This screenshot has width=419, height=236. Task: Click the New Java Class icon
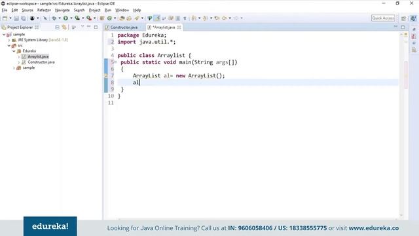point(109,18)
